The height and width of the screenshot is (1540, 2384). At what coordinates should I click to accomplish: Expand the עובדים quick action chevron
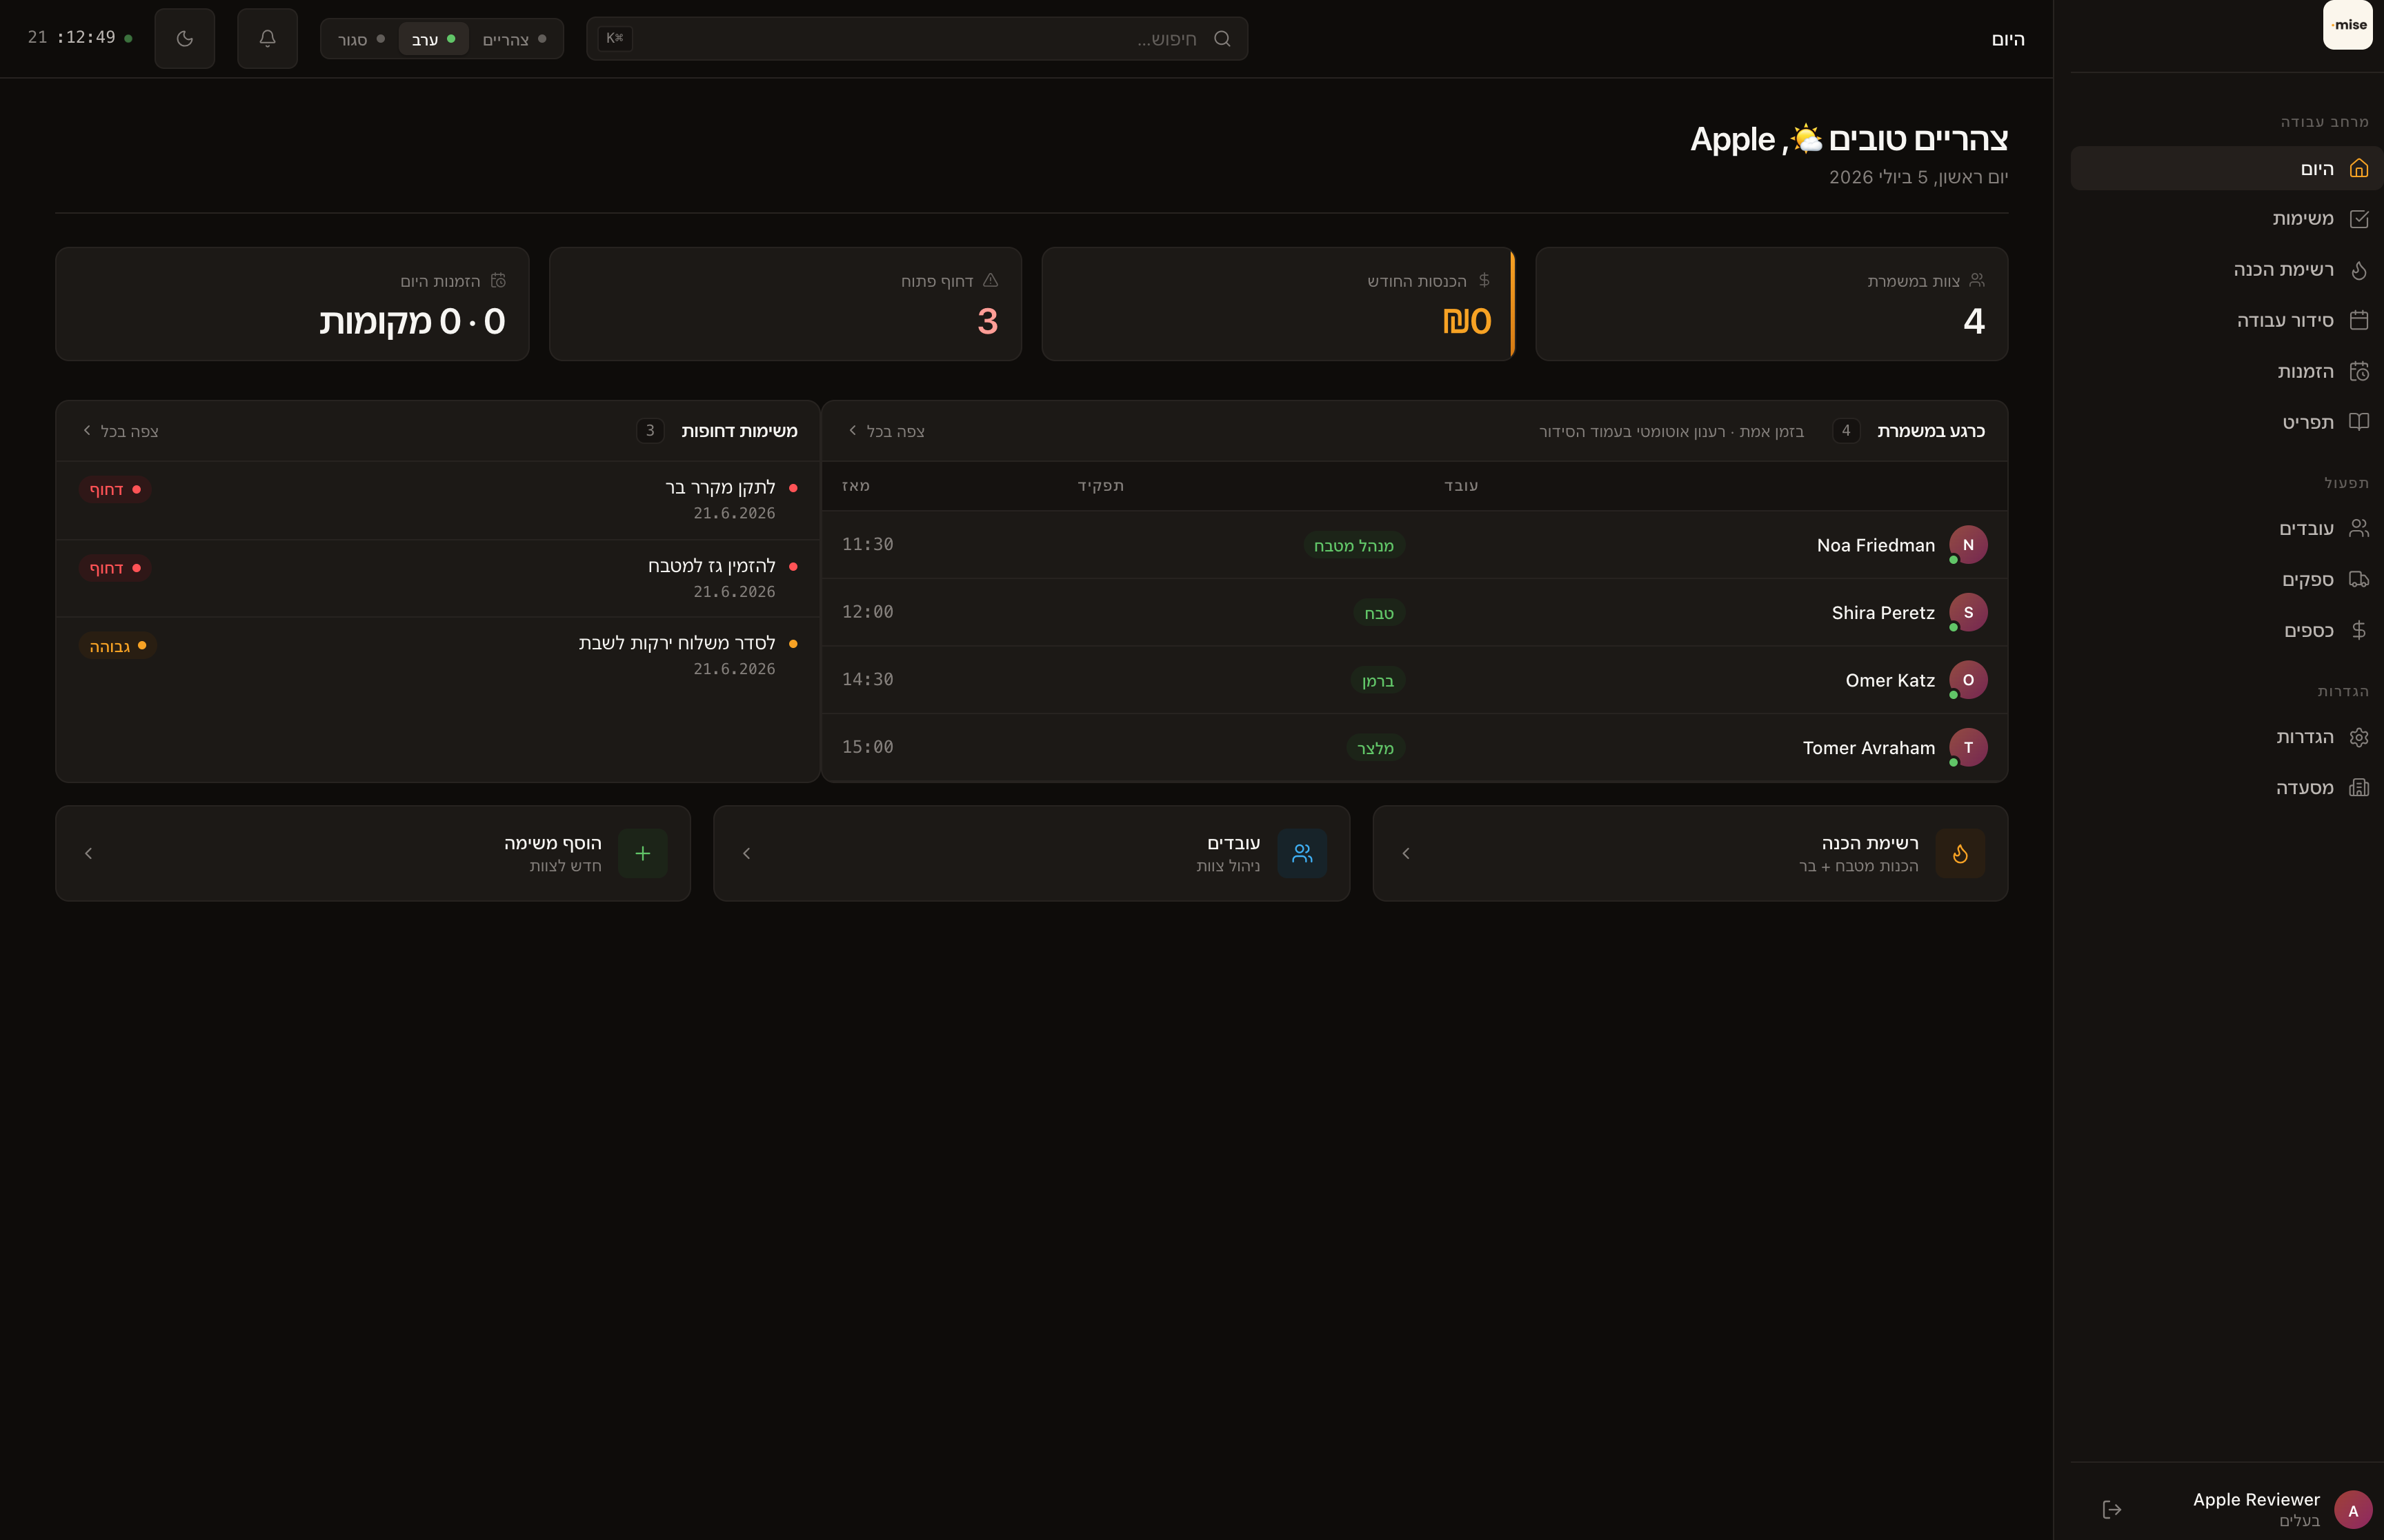[x=746, y=853]
